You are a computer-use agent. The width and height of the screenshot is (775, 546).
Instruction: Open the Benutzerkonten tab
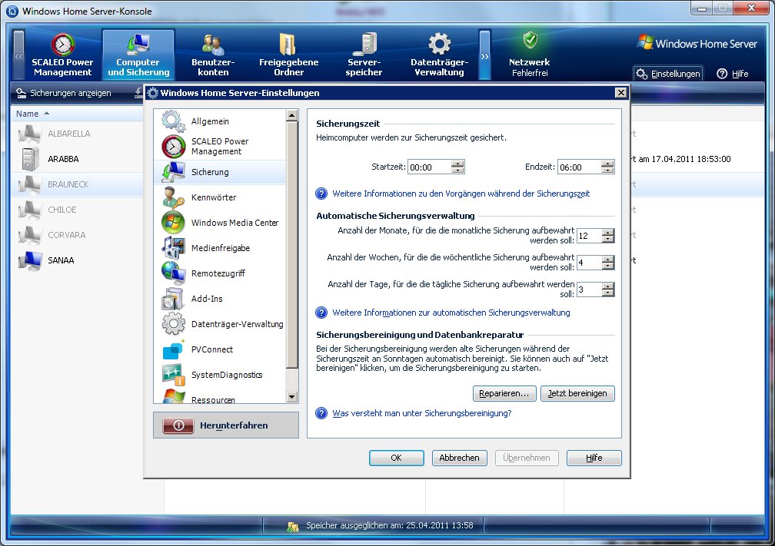tap(213, 55)
